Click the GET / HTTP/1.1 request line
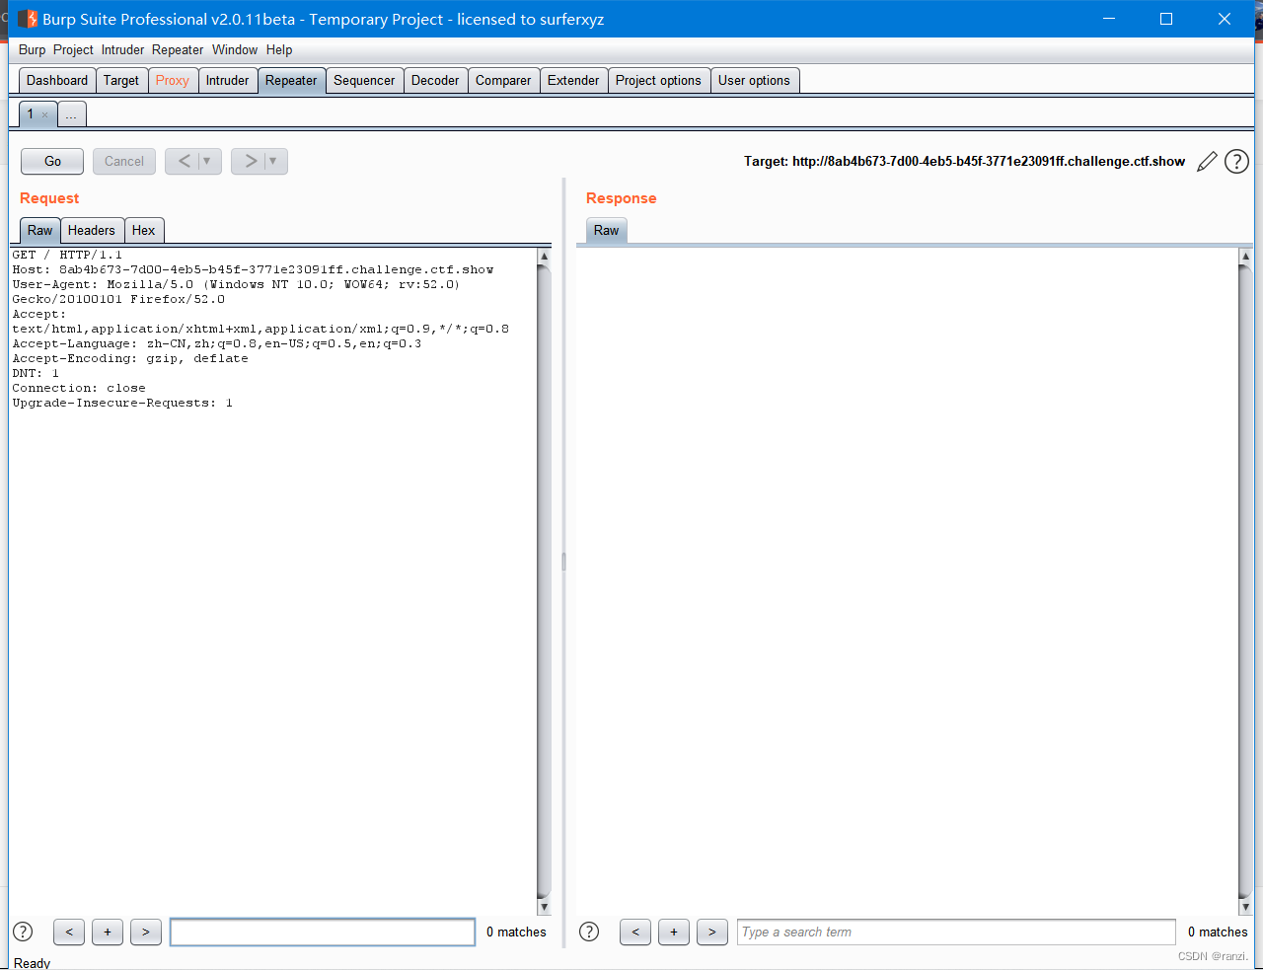This screenshot has width=1263, height=970. (67, 255)
